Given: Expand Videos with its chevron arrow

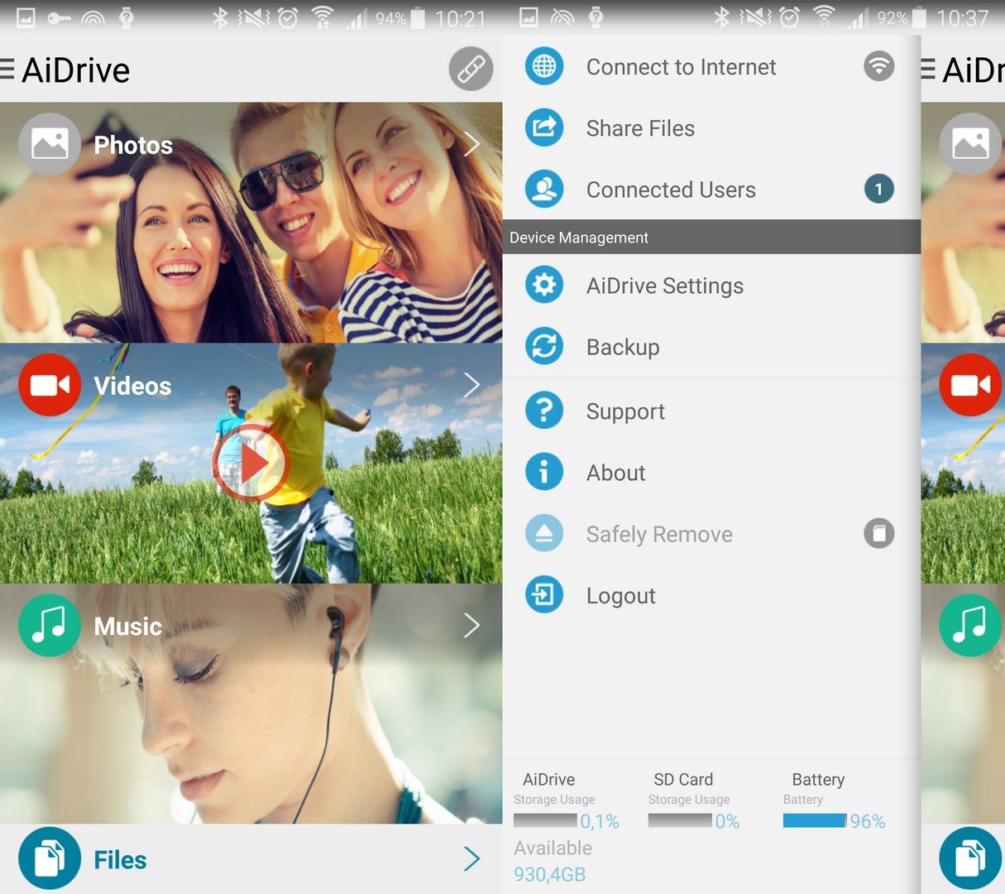Looking at the screenshot, I should tap(471, 385).
